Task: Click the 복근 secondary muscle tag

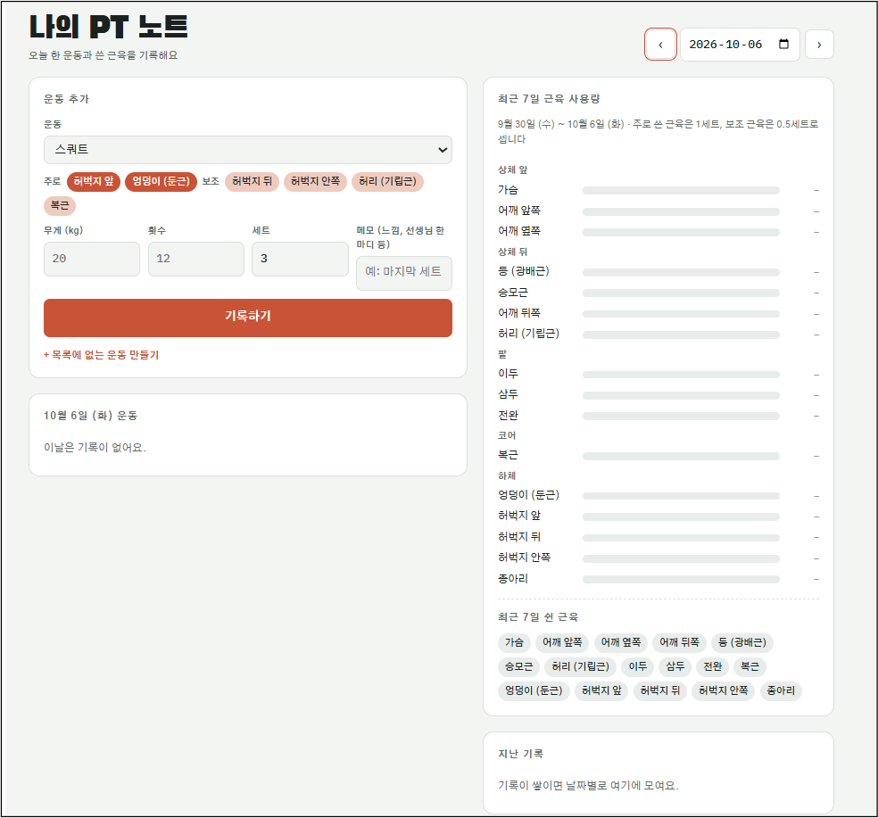Action: click(x=60, y=205)
